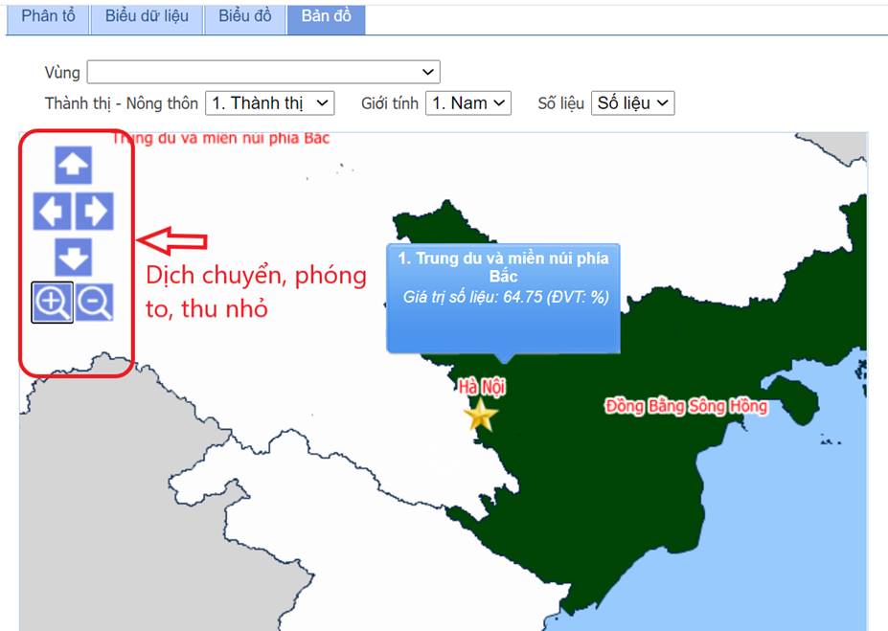This screenshot has height=631, width=888.
Task: Open the Số liệu dropdown
Action: click(x=633, y=102)
